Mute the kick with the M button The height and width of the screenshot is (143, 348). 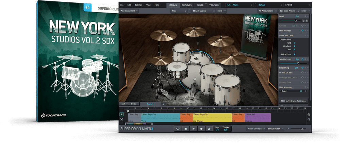click(x=307, y=21)
